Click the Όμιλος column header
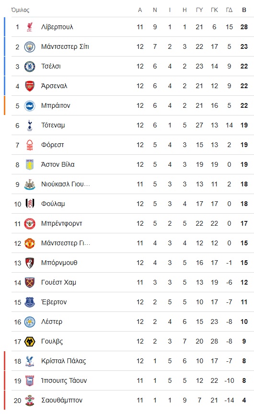 (20, 10)
